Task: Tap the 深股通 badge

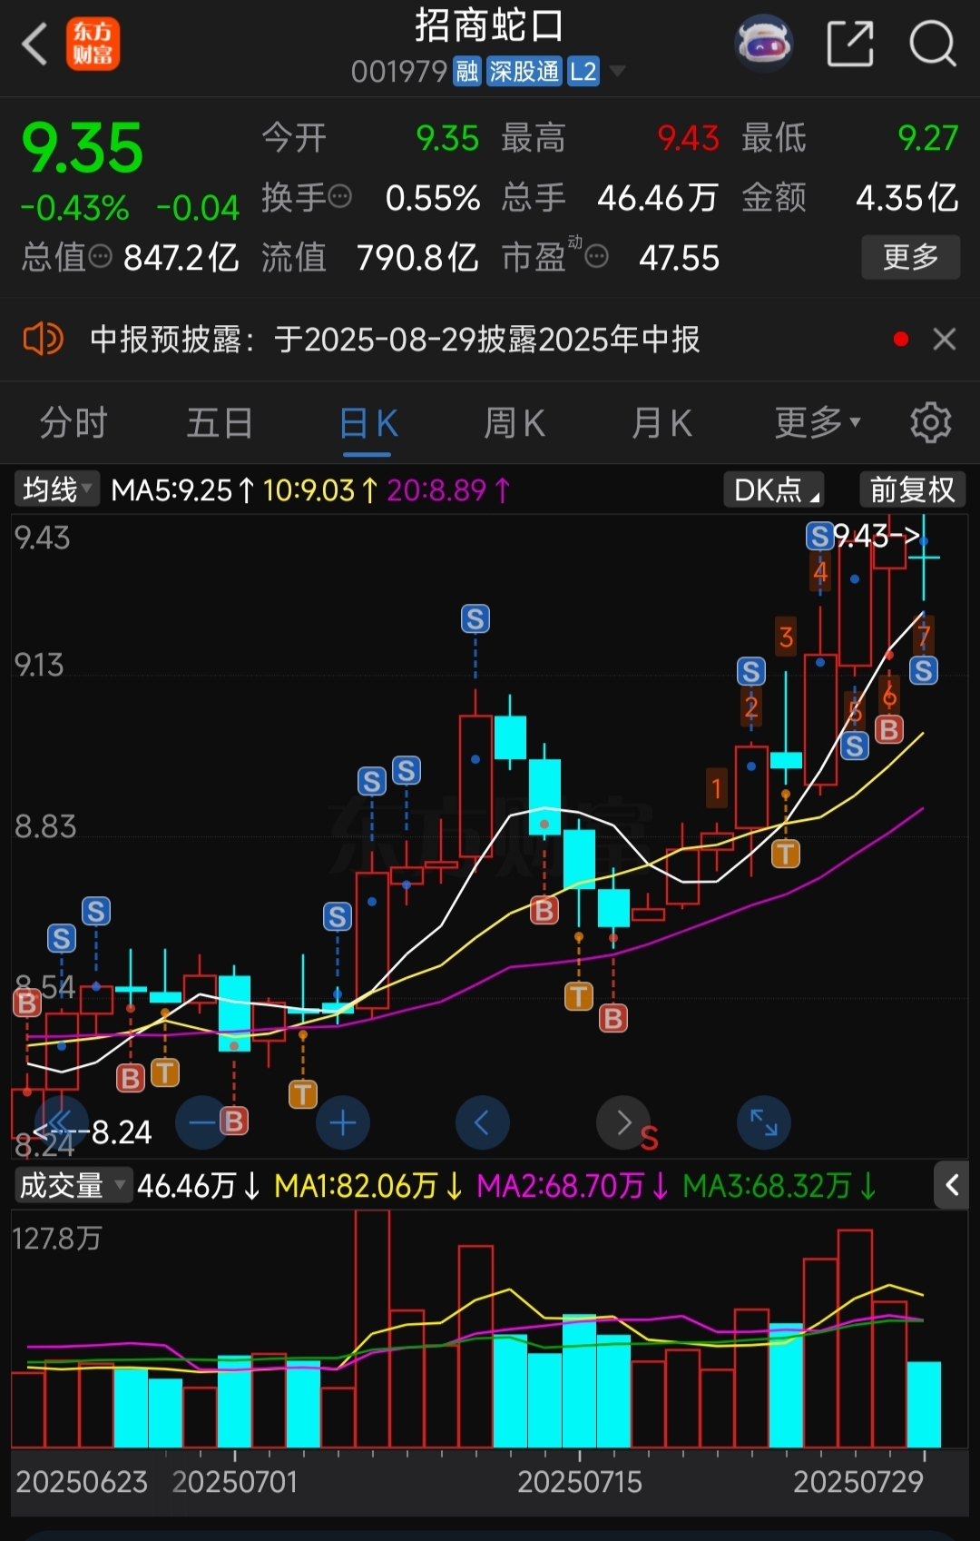Action: coord(524,71)
